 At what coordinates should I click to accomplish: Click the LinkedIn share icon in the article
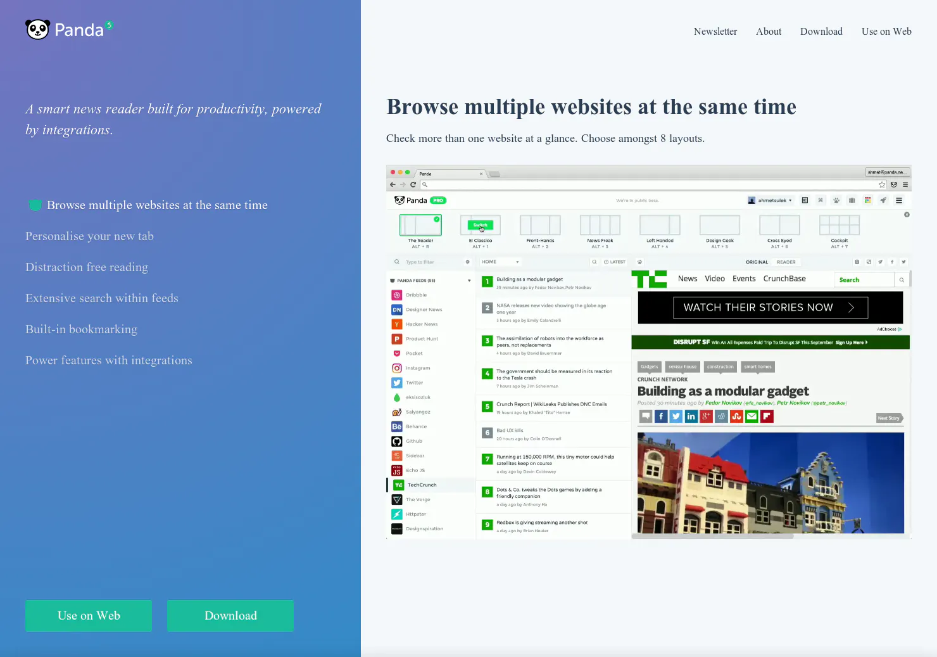[691, 416]
